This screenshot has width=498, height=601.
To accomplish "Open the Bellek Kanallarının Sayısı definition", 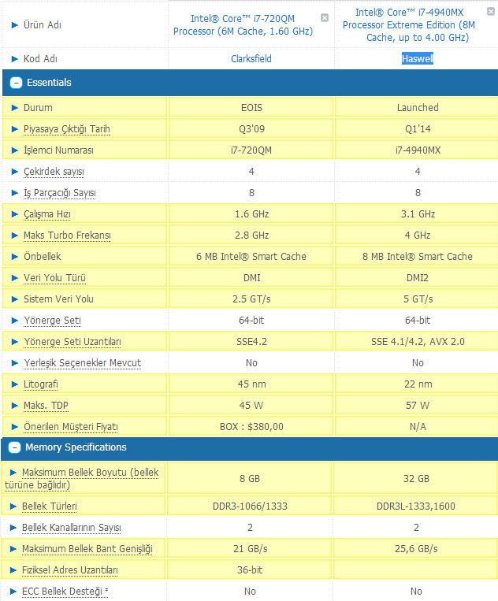I will (71, 528).
